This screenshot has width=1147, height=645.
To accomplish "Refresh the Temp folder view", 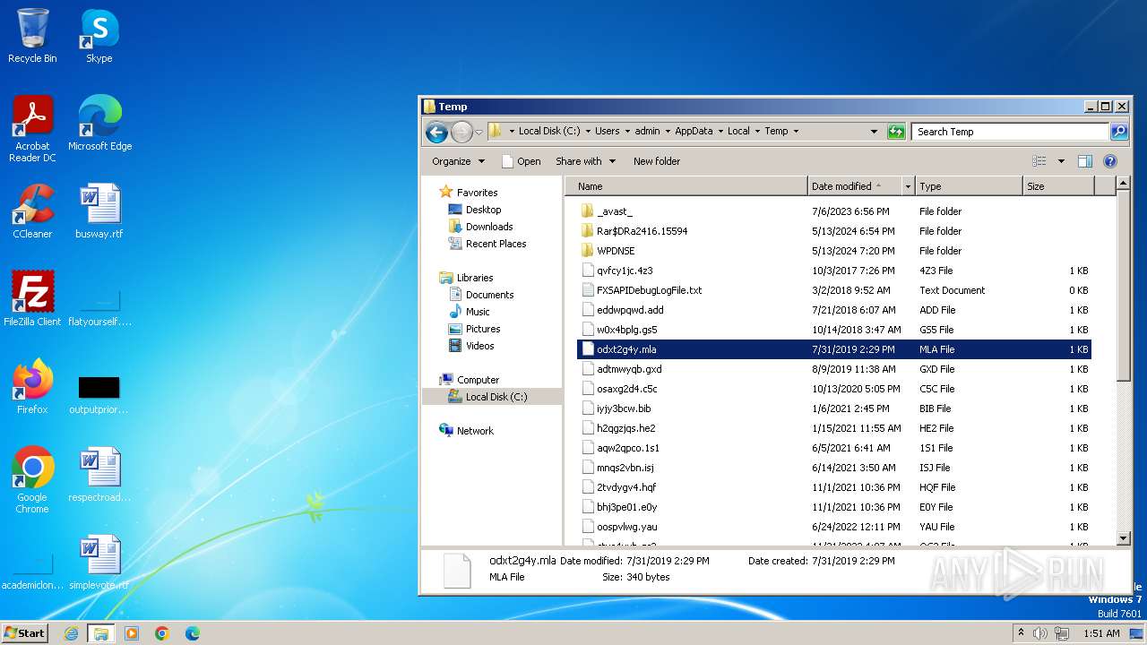I will [896, 132].
